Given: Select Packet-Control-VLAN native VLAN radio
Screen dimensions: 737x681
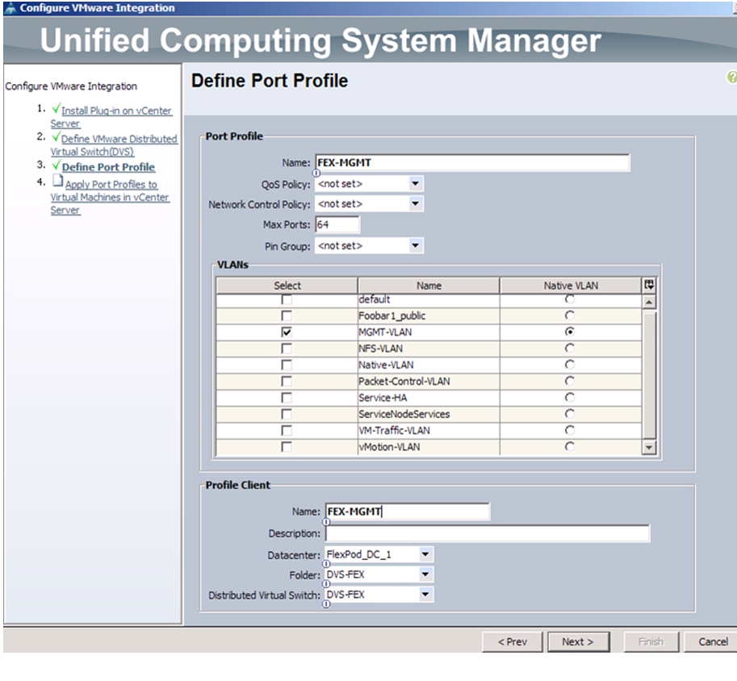Looking at the screenshot, I should (x=570, y=381).
